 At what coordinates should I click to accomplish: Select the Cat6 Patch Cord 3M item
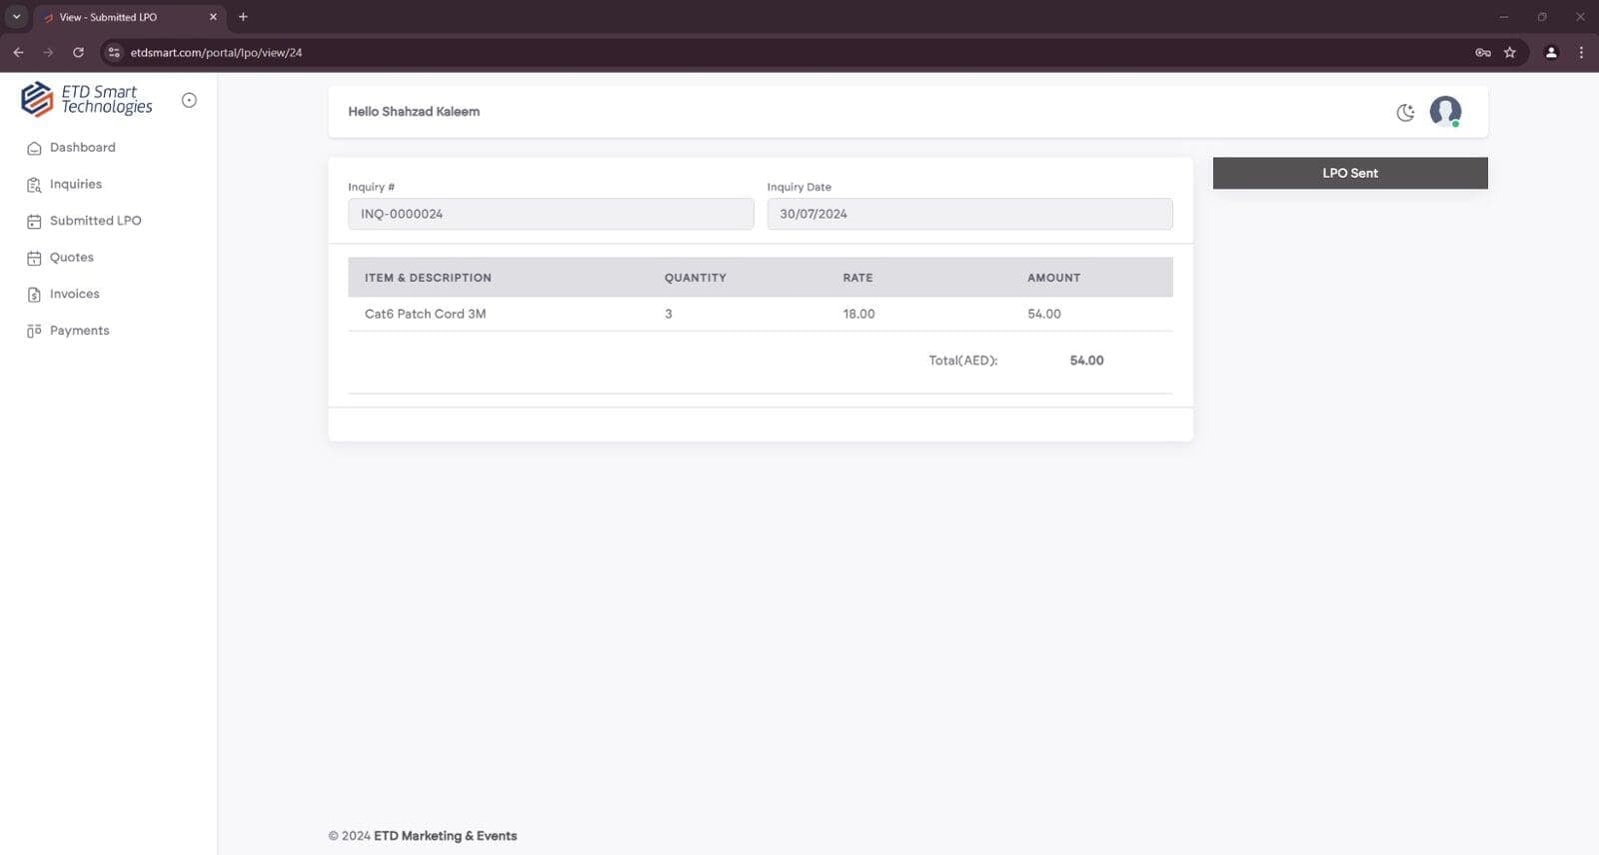tap(426, 314)
